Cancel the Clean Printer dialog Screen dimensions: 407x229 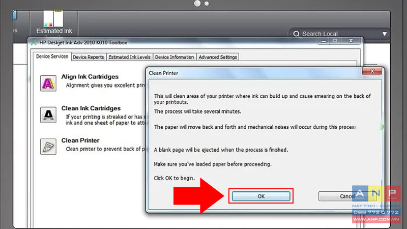click(347, 196)
